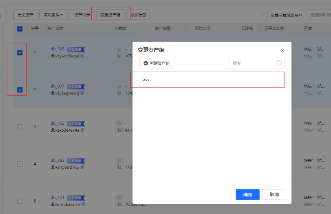The width and height of the screenshot is (331, 214).
Task: Click copy icon beside db-zy5egbeknj
Action: [82, 93]
